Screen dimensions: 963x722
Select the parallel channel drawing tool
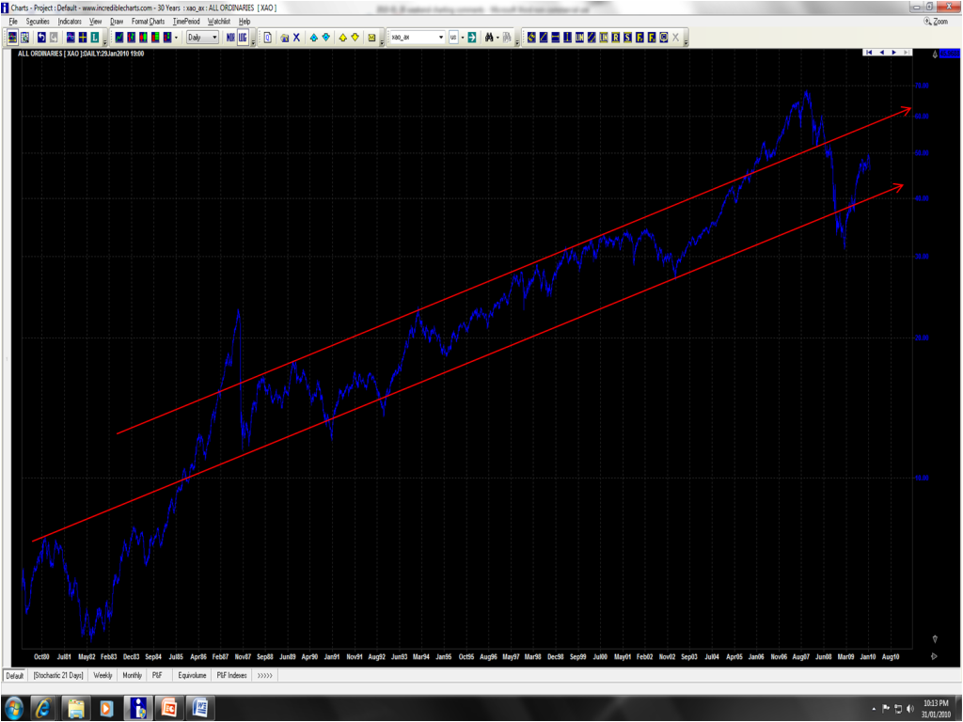click(592, 38)
